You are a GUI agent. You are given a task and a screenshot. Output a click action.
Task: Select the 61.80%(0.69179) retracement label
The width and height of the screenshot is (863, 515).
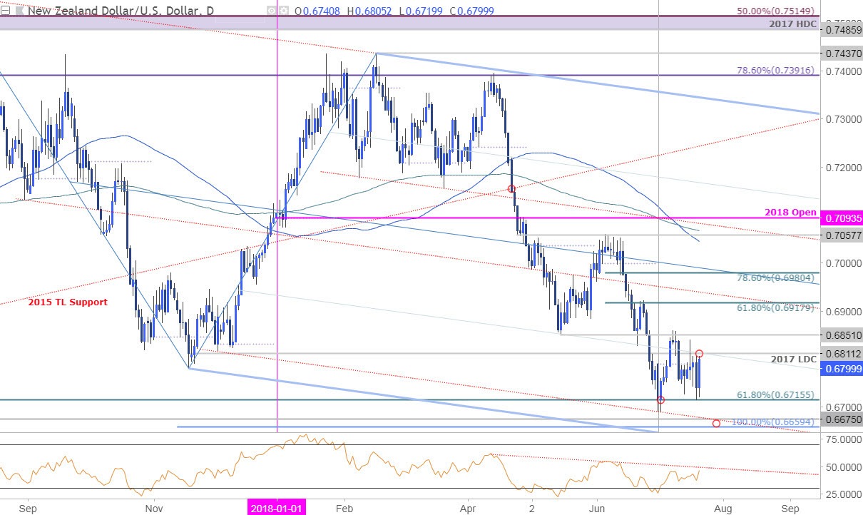pos(777,309)
